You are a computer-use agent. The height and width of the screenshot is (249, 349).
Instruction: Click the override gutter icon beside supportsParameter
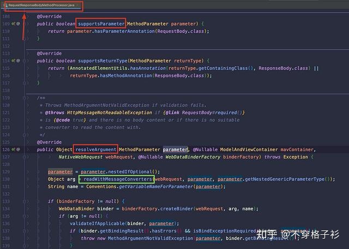(x=13, y=23)
